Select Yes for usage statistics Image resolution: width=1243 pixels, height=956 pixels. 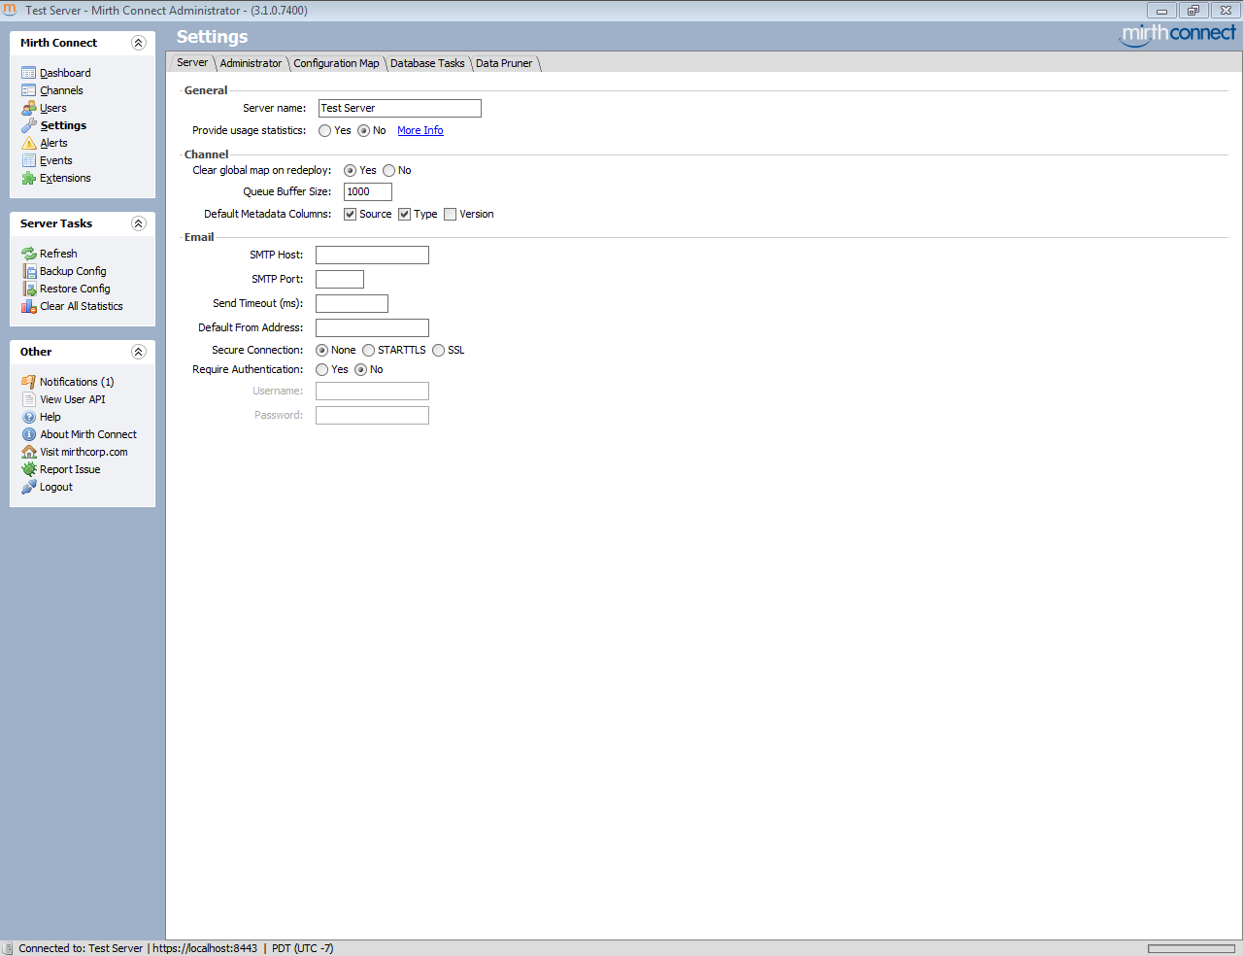pyautogui.click(x=324, y=131)
